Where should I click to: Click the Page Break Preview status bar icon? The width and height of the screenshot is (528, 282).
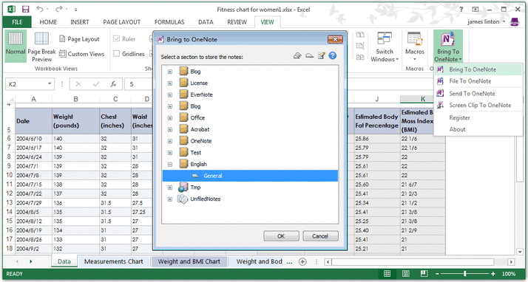coord(424,274)
